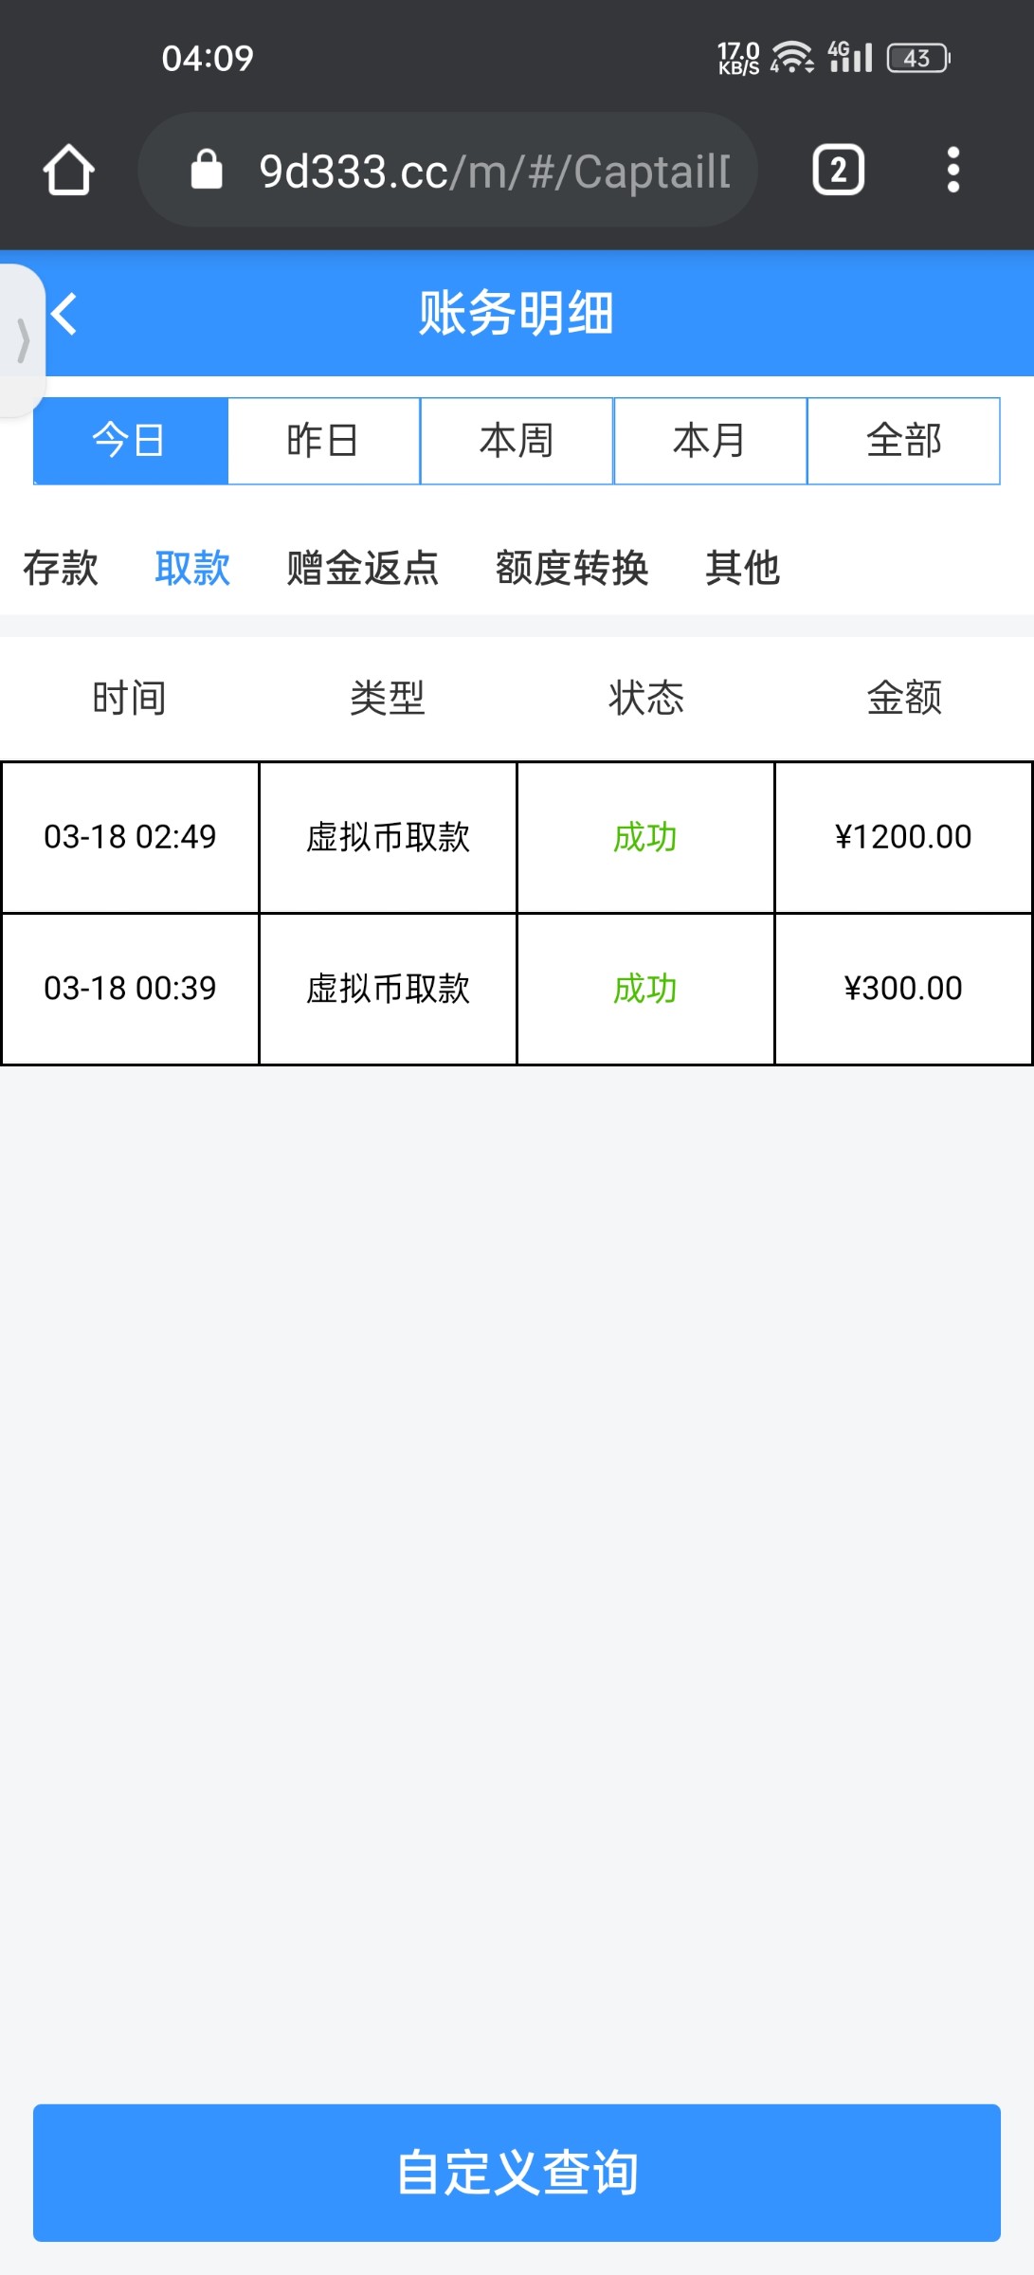This screenshot has height=2275, width=1034.
Task: Switch to the 本周 date filter
Action: coord(517,441)
